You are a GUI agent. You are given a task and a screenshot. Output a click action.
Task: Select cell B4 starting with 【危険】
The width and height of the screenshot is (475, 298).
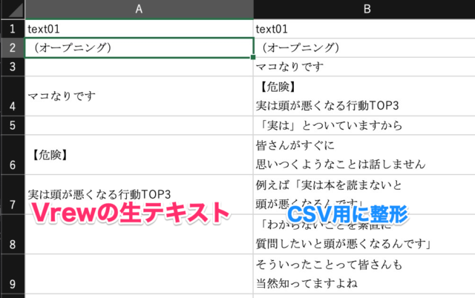(x=364, y=96)
